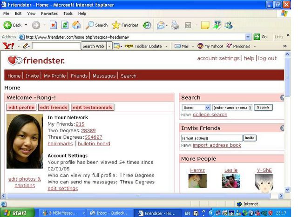Image resolution: width=298 pixels, height=217 pixels.
Task: Click in the email address field
Action: coord(212,138)
